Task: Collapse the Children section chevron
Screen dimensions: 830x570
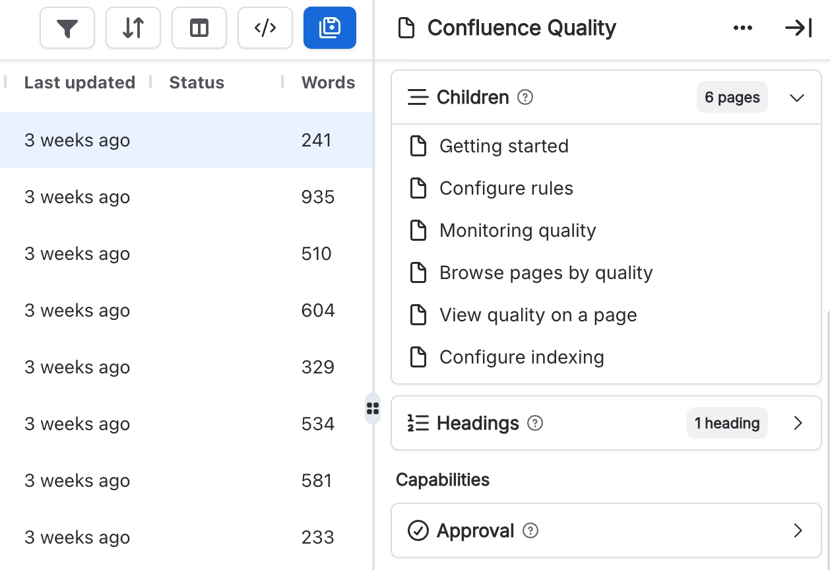Action: tap(797, 98)
